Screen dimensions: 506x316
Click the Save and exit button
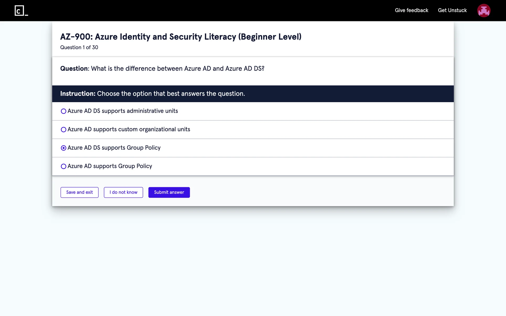[x=79, y=192]
